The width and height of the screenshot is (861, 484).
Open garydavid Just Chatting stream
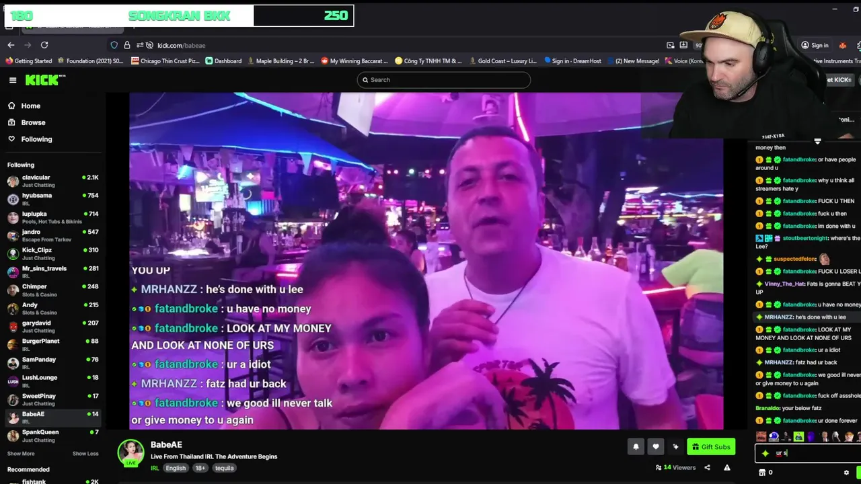(x=52, y=326)
